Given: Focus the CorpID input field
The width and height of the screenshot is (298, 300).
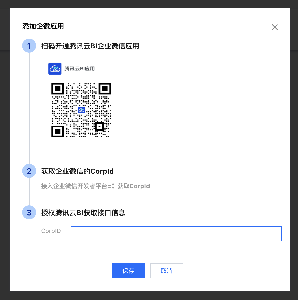Looking at the screenshot, I should (x=176, y=234).
